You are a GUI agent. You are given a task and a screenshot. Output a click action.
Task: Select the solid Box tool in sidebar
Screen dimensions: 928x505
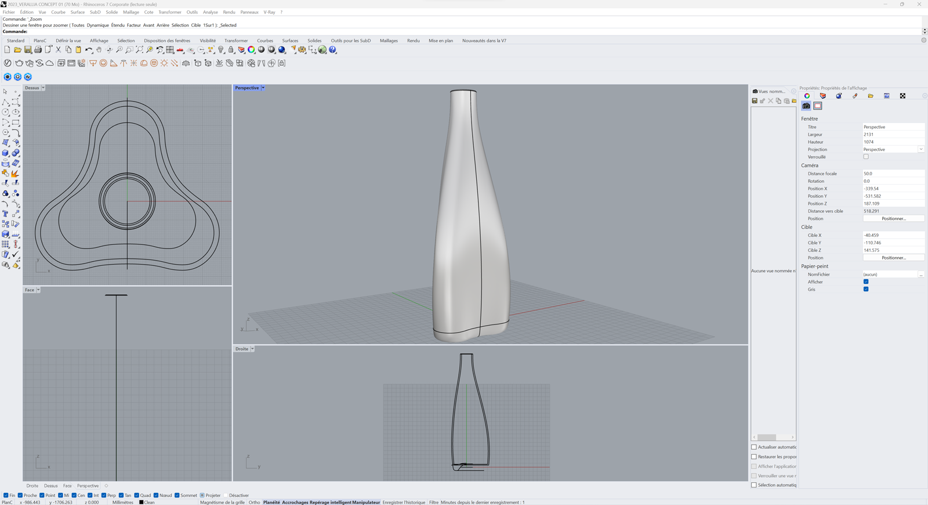6,153
